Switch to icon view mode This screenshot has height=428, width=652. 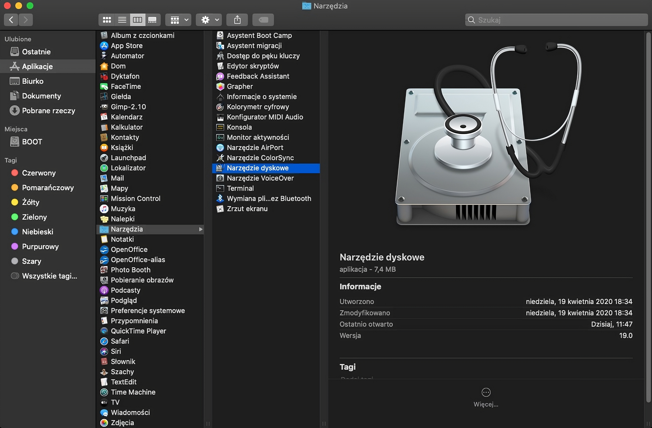pyautogui.click(x=107, y=20)
